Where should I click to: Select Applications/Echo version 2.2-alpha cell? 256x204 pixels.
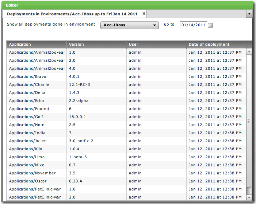79,101
